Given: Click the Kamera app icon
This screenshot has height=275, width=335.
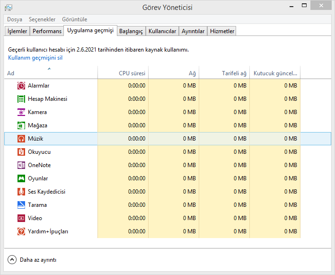Looking at the screenshot, I should point(21,112).
